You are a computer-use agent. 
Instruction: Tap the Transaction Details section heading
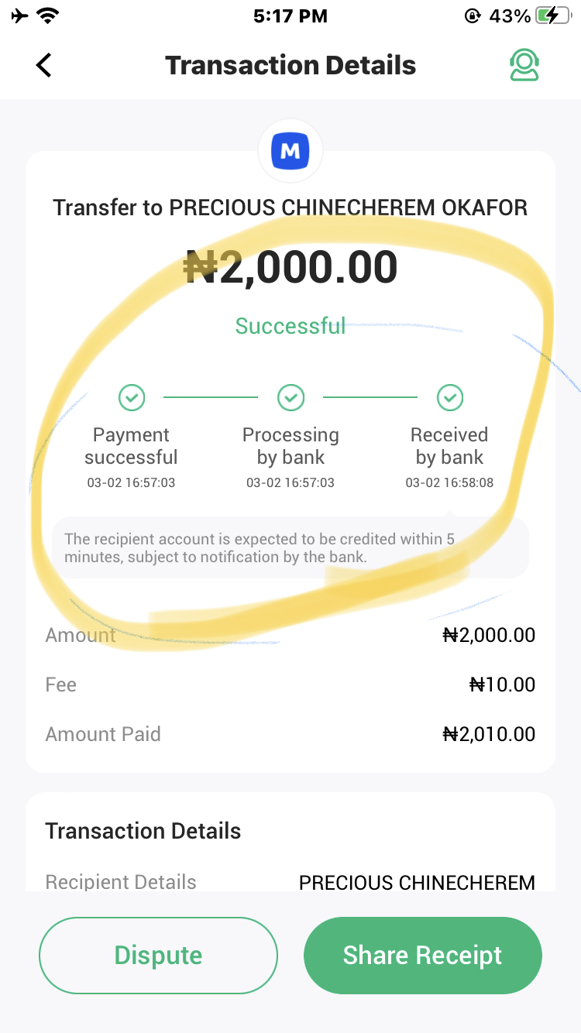(143, 831)
